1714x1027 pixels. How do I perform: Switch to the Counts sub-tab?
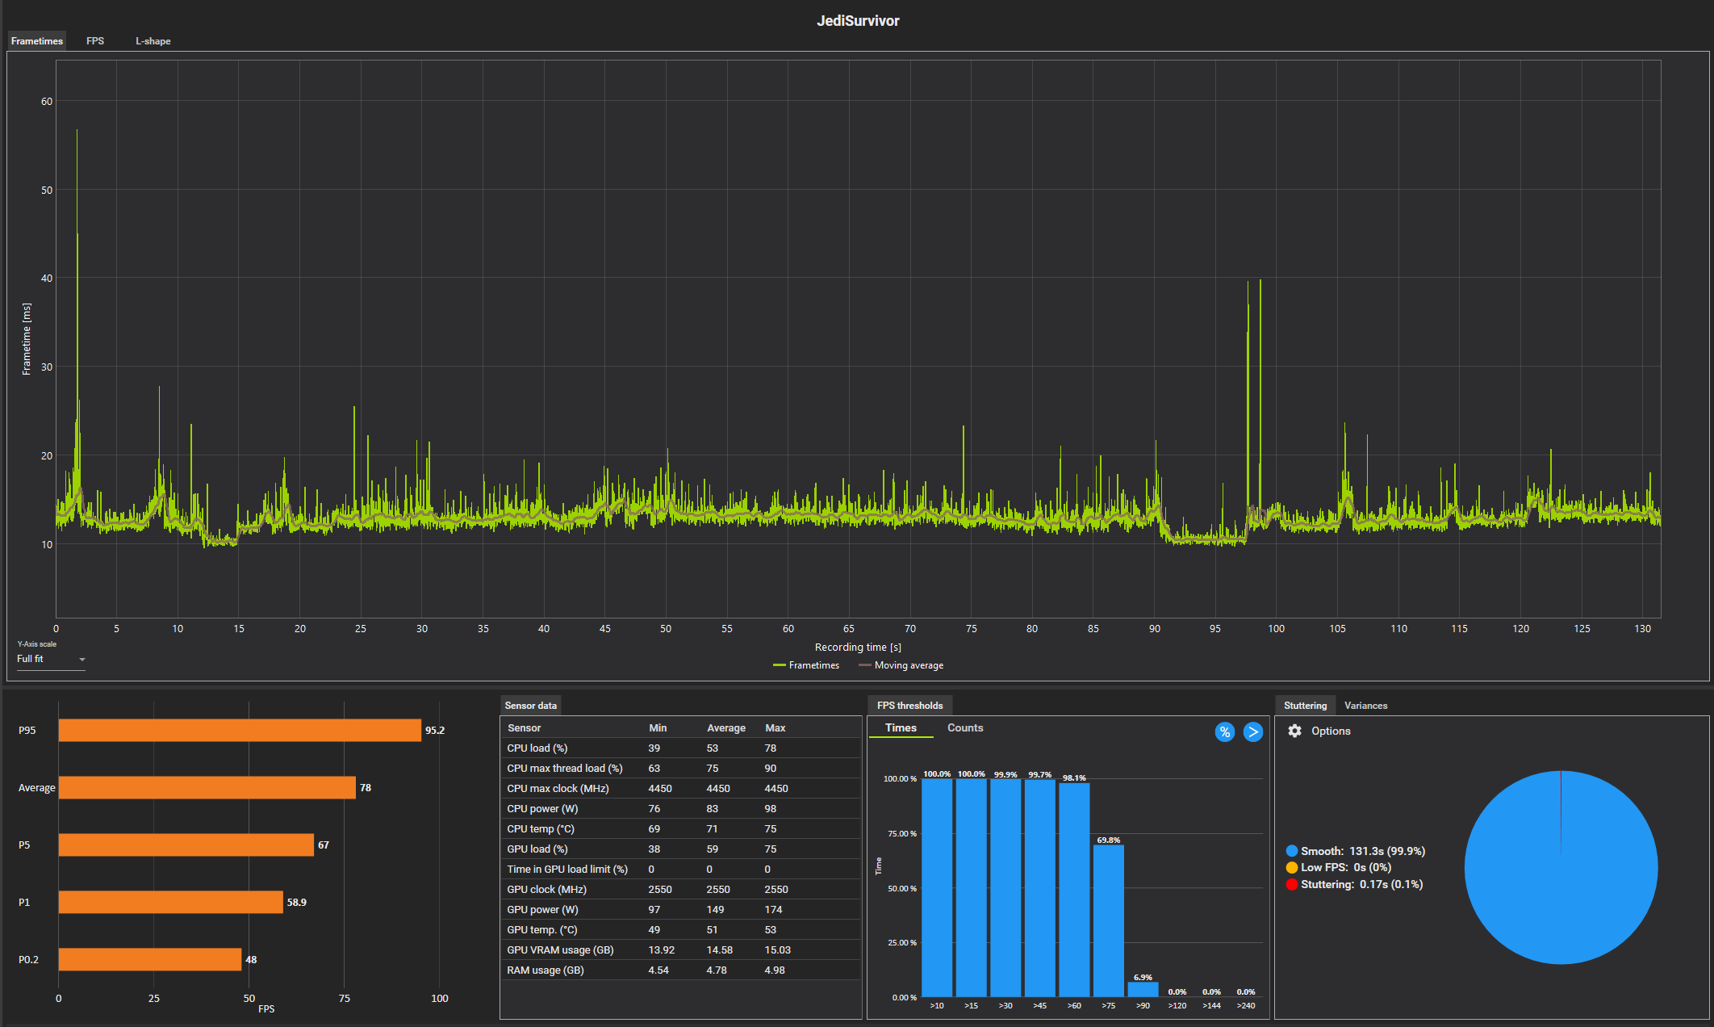(x=965, y=728)
